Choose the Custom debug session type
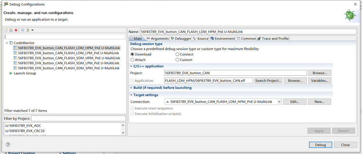The height and width of the screenshot is (154, 362). tap(177, 60)
